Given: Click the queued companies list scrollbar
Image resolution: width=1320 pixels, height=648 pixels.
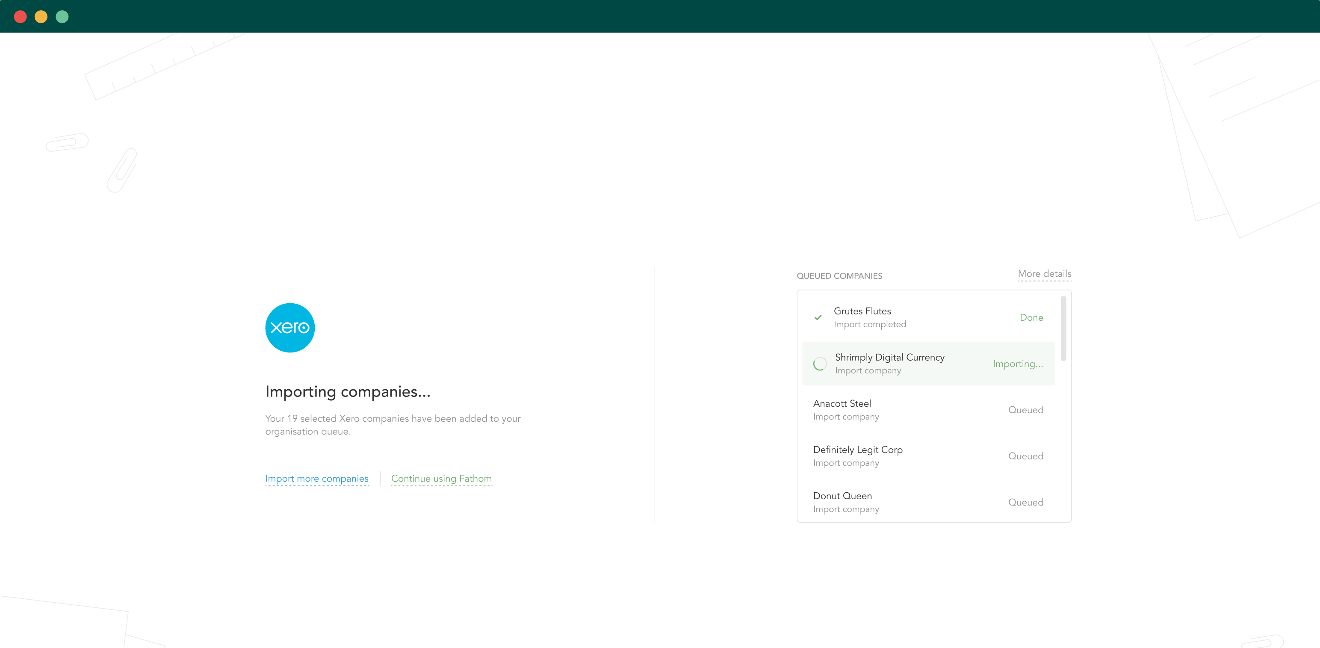Looking at the screenshot, I should click(1063, 328).
